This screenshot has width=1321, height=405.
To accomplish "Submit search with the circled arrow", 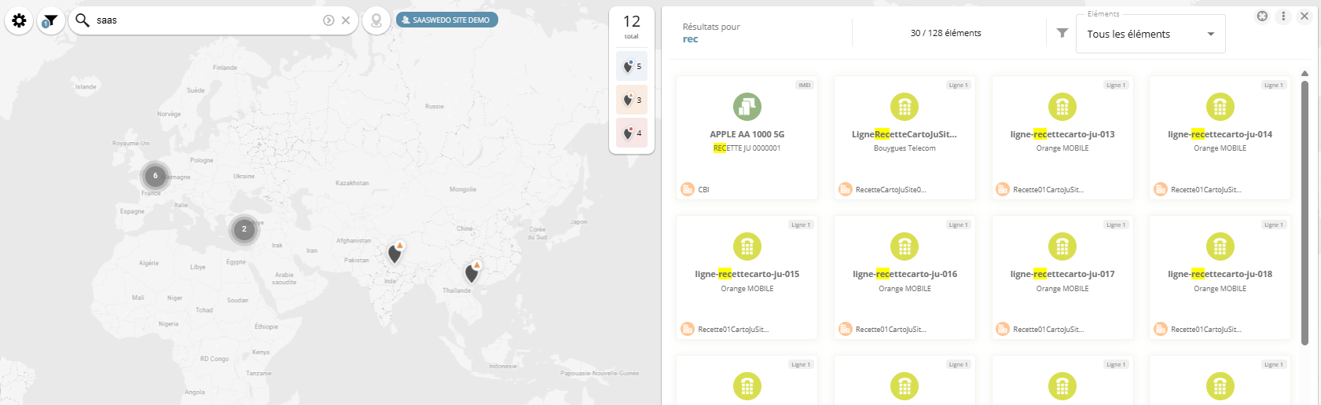I will click(x=328, y=20).
